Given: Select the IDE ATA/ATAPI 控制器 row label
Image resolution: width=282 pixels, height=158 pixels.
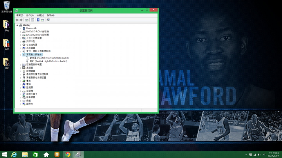Looking at the screenshot, I should [38, 35].
